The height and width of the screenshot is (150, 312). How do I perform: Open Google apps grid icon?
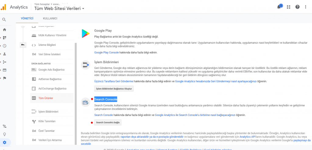(x=288, y=7)
